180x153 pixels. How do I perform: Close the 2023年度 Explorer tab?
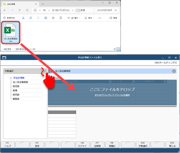coord(36,4)
